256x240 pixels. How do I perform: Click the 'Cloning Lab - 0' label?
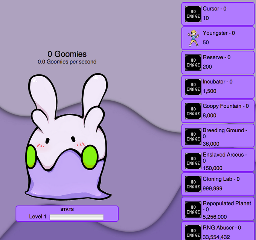(x=221, y=179)
